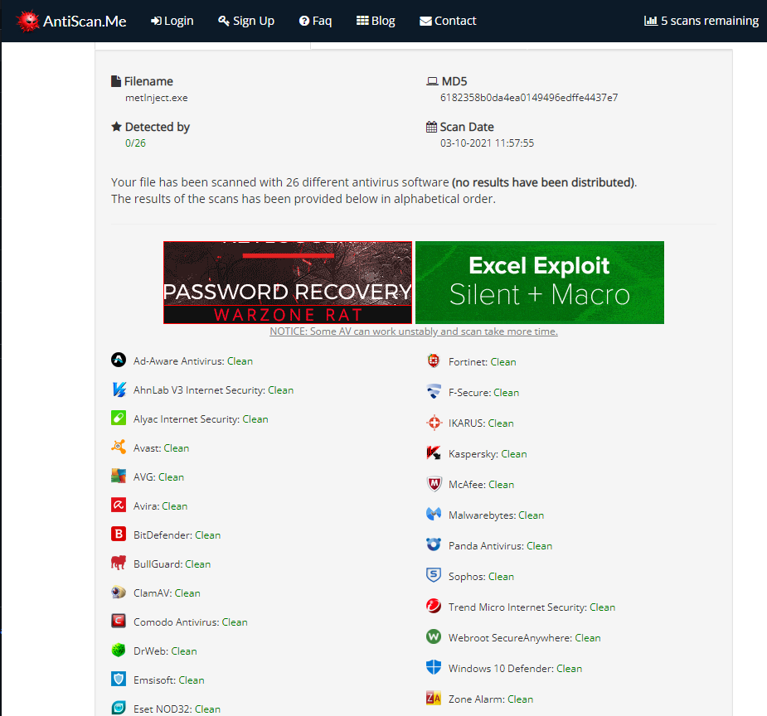
Task: Click the scan date 03-10-2021 11:57:55
Action: [488, 143]
